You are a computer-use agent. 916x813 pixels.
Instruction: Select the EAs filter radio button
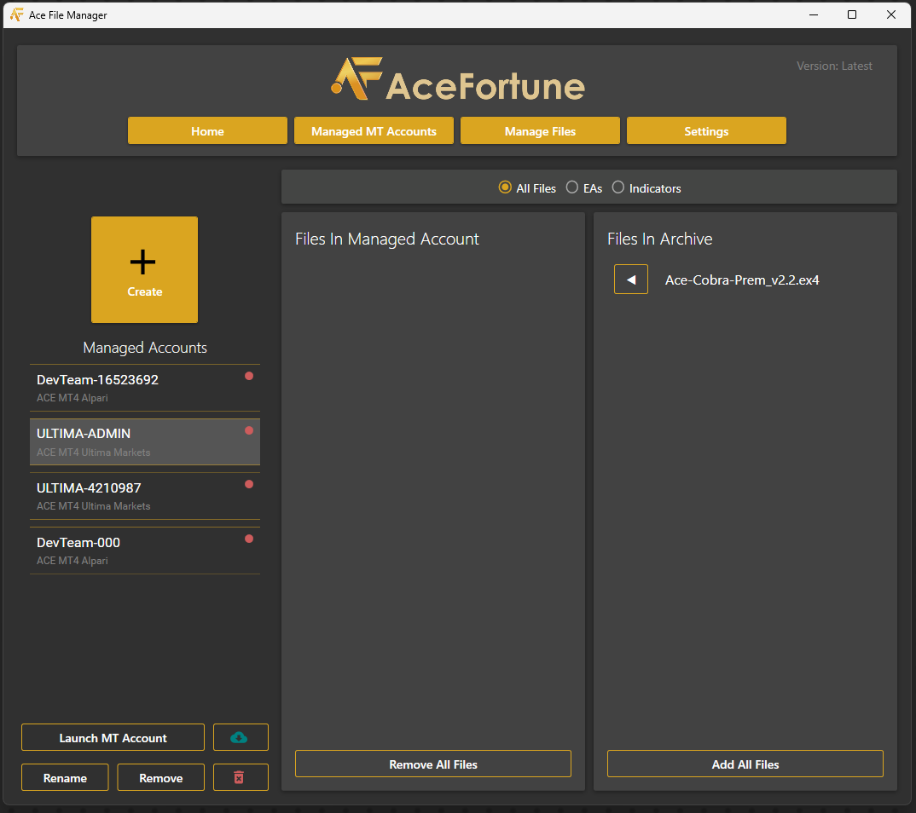tap(572, 187)
